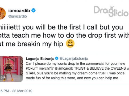This screenshot has height=96, width=129.
Task: Visit the gray @iamcardib handle under name
Action: 18,16
